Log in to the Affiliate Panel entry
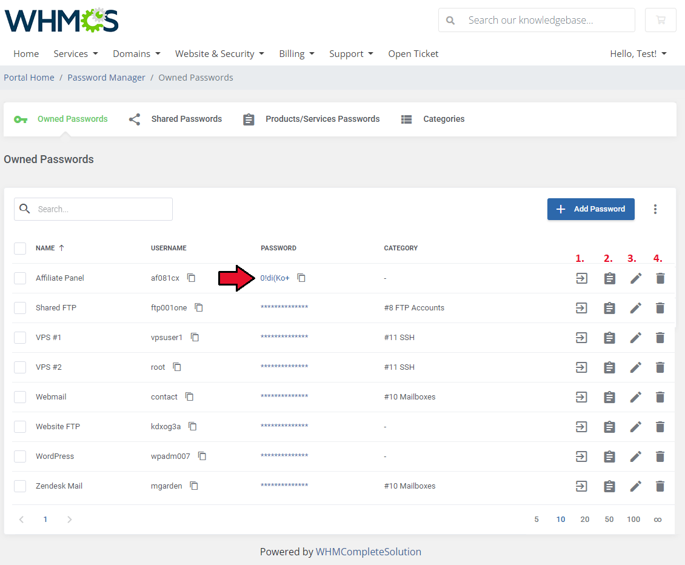 tap(581, 278)
